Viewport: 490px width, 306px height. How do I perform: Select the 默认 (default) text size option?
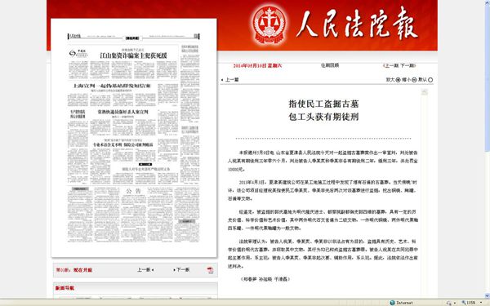425,80
